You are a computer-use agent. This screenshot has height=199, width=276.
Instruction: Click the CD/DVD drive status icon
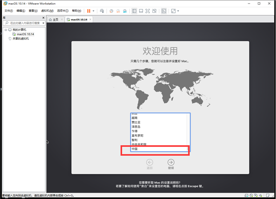251,195
